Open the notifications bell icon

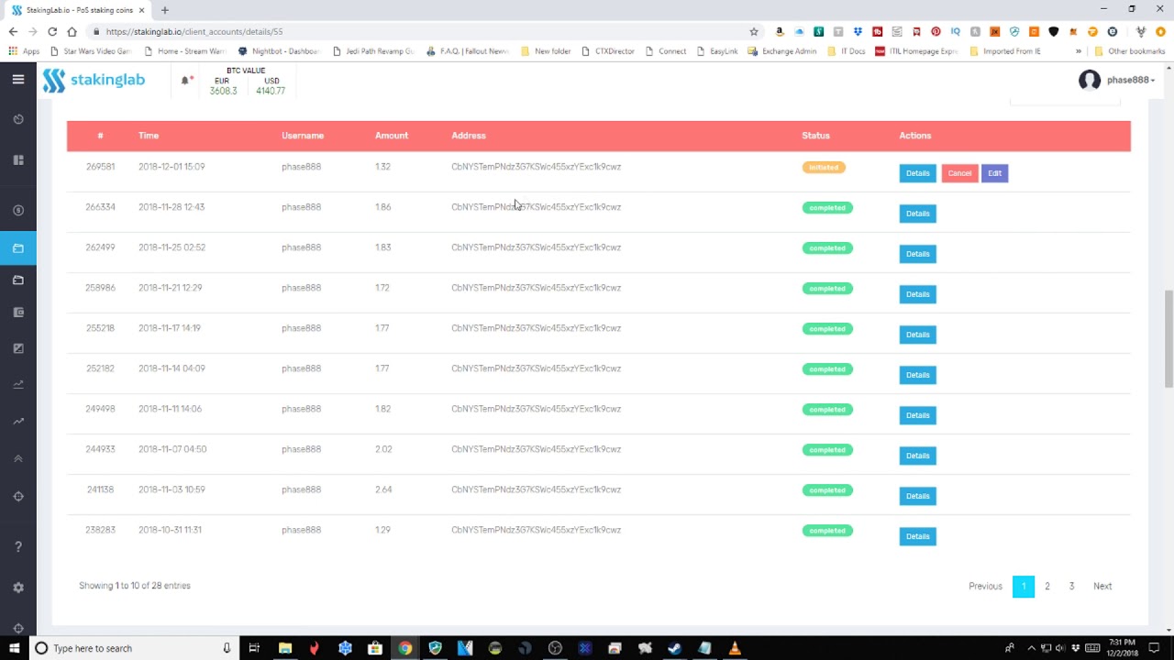tap(185, 81)
